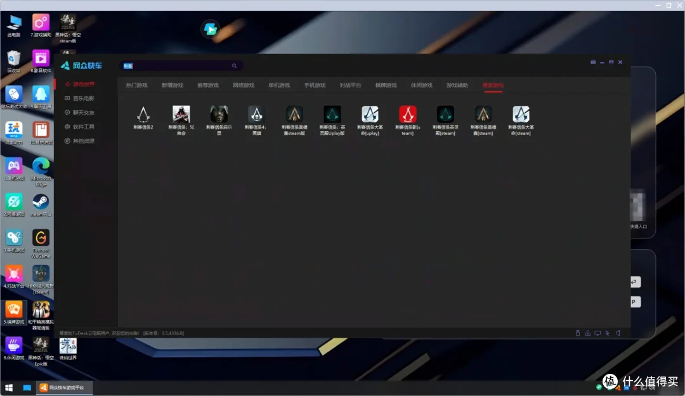Image resolution: width=685 pixels, height=396 pixels.
Task: Click the volume status icon in the bottom bar
Action: coord(618,333)
